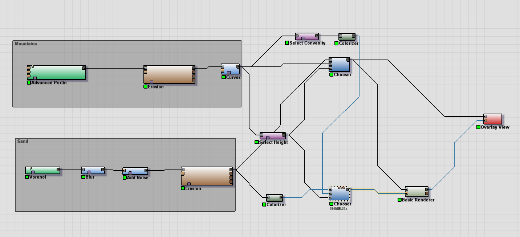Image resolution: width=520 pixels, height=237 pixels.
Task: Select the Colorizer node below Sand Erosion
Action: click(x=274, y=198)
